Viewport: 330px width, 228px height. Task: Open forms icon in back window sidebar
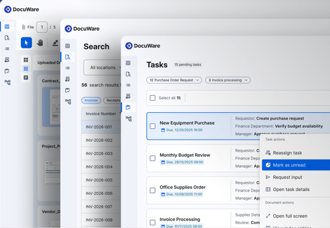pyautogui.click(x=7, y=60)
